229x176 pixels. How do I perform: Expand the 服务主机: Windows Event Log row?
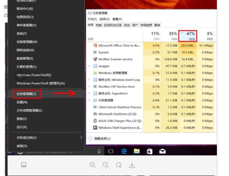(89, 80)
